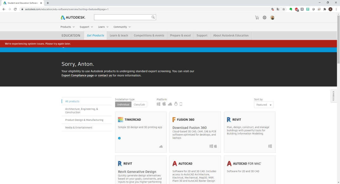Filter products by Windows platform icon
The image size is (340, 184).
click(x=158, y=104)
